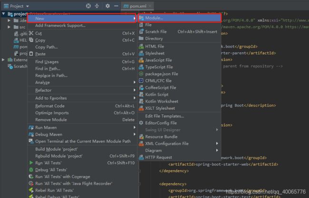The image size is (309, 198).
Task: Click the CFML/CFC file icon
Action: tap(141, 81)
